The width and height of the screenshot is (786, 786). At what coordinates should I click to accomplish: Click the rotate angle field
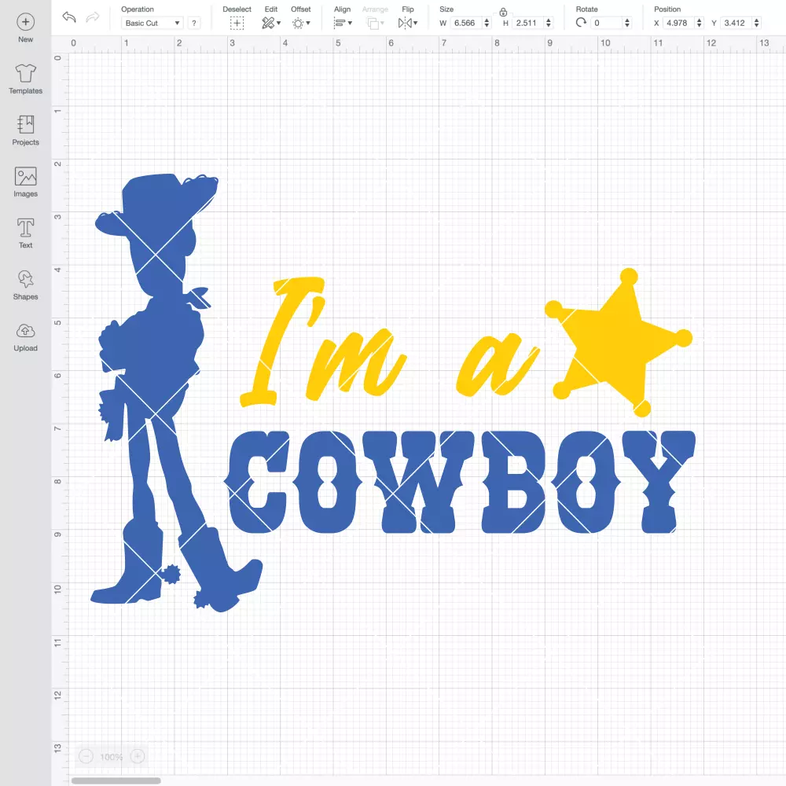(607, 23)
